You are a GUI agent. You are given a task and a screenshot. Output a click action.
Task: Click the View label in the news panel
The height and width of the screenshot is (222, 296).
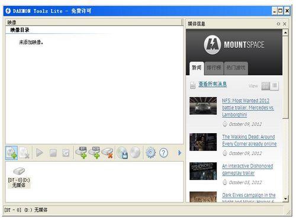pyautogui.click(x=253, y=86)
